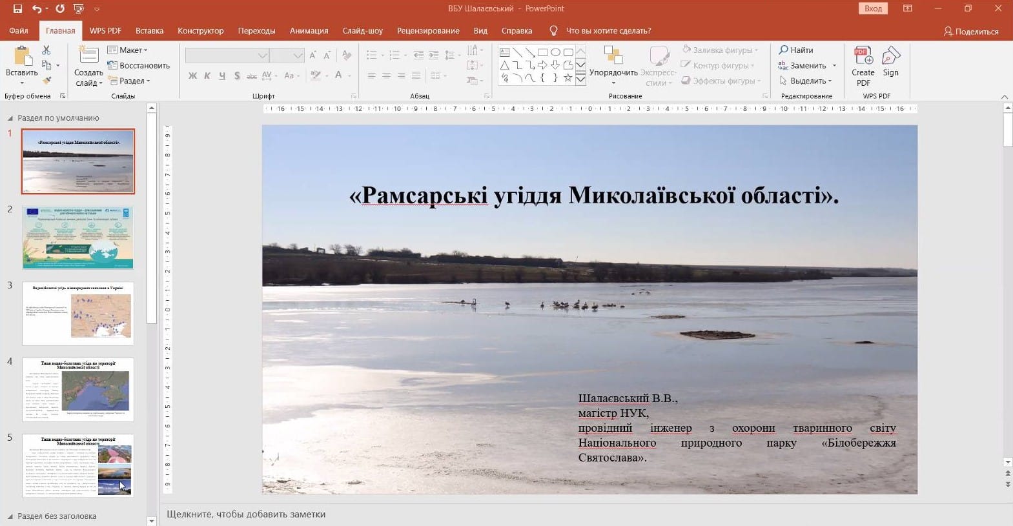This screenshot has width=1013, height=526.
Task: Toggle underline Ч formatting
Action: (222, 76)
